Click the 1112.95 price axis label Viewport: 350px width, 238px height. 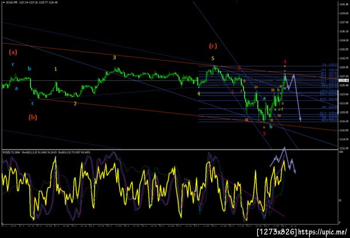(x=344, y=148)
